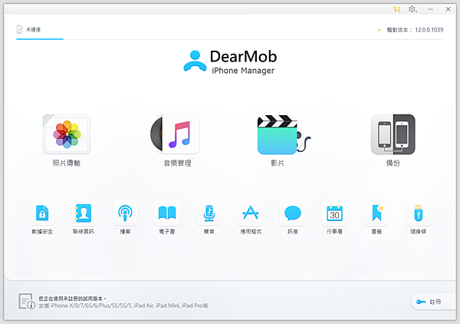Open the Flash Drive USB icon
Image resolution: width=460 pixels, height=324 pixels.
(x=419, y=213)
